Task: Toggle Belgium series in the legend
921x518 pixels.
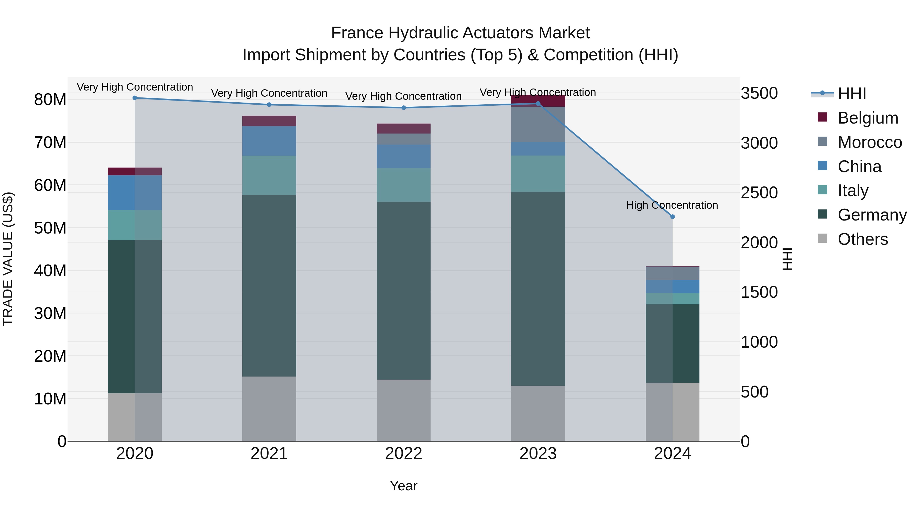Action: point(858,118)
